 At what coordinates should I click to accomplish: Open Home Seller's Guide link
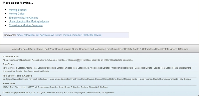113,79
